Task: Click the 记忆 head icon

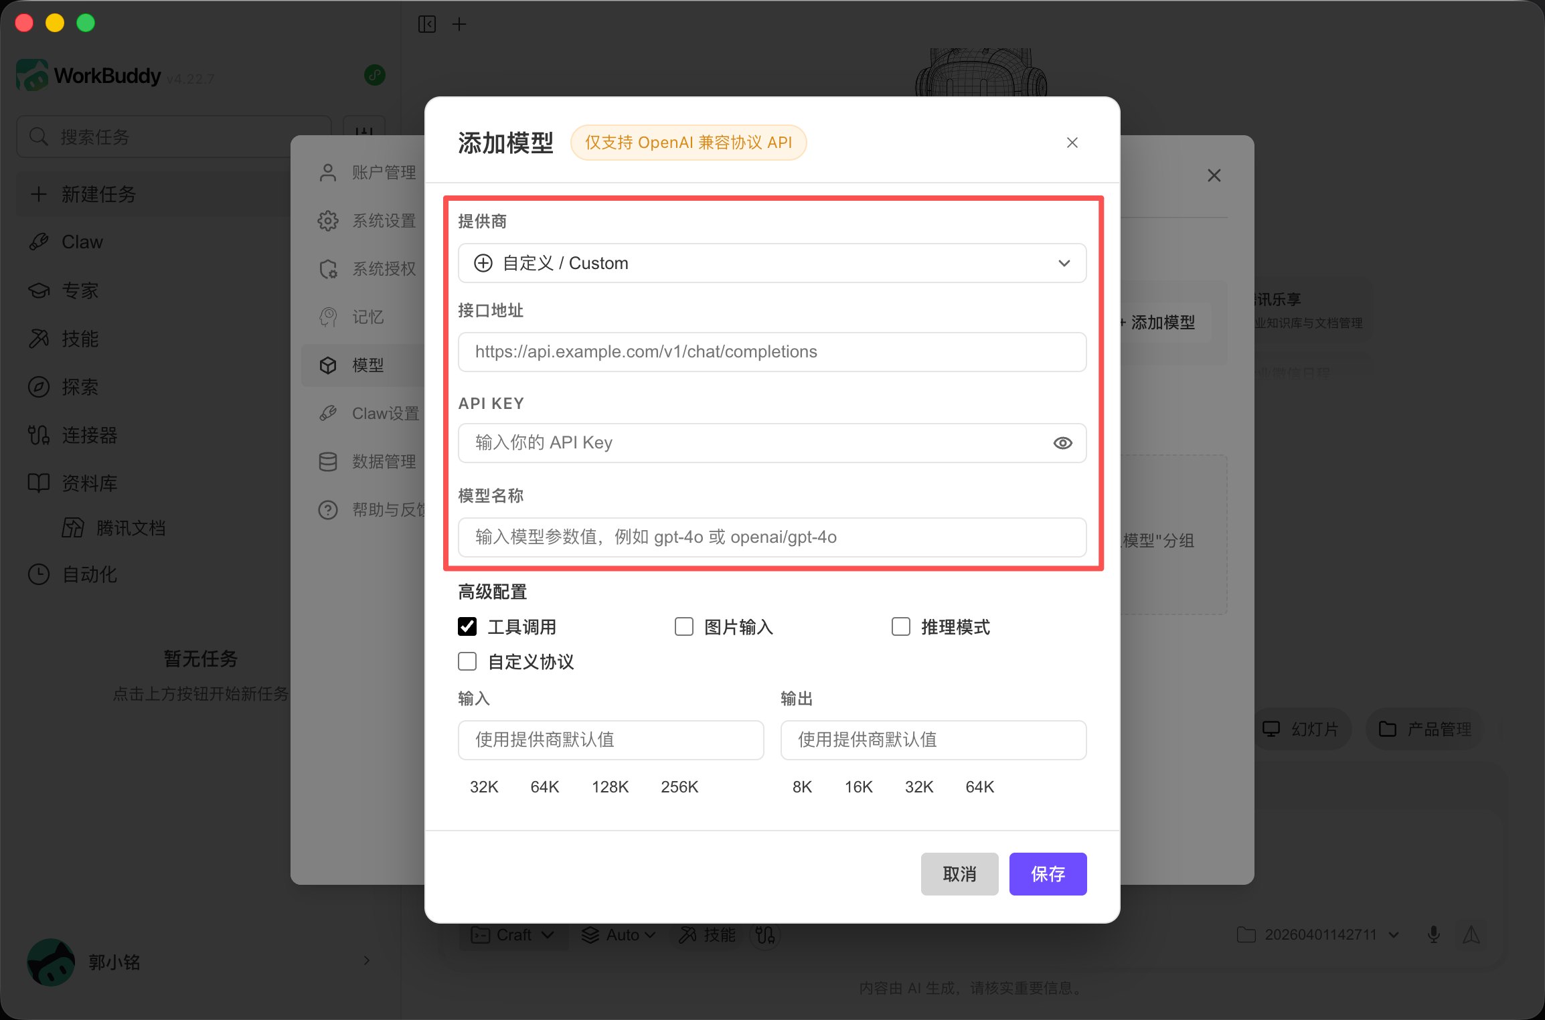Action: tap(328, 317)
